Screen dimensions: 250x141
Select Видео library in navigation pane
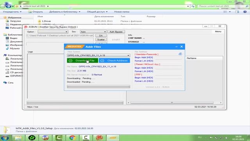(x=14, y=38)
